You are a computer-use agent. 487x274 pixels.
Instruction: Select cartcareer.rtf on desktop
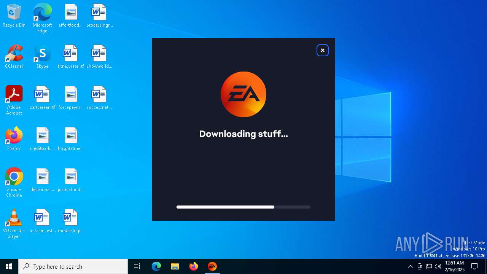pos(42,98)
